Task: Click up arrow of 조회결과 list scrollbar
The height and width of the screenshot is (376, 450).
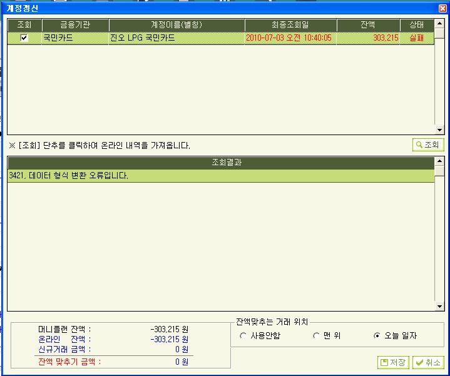Action: pos(439,162)
